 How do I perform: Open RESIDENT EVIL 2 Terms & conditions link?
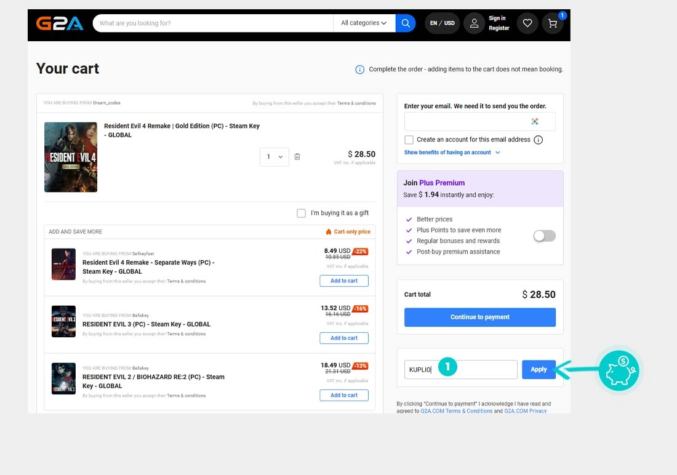(186, 396)
